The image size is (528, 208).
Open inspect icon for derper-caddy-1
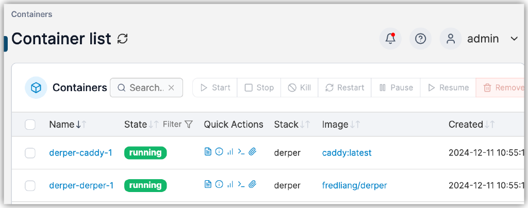click(219, 152)
